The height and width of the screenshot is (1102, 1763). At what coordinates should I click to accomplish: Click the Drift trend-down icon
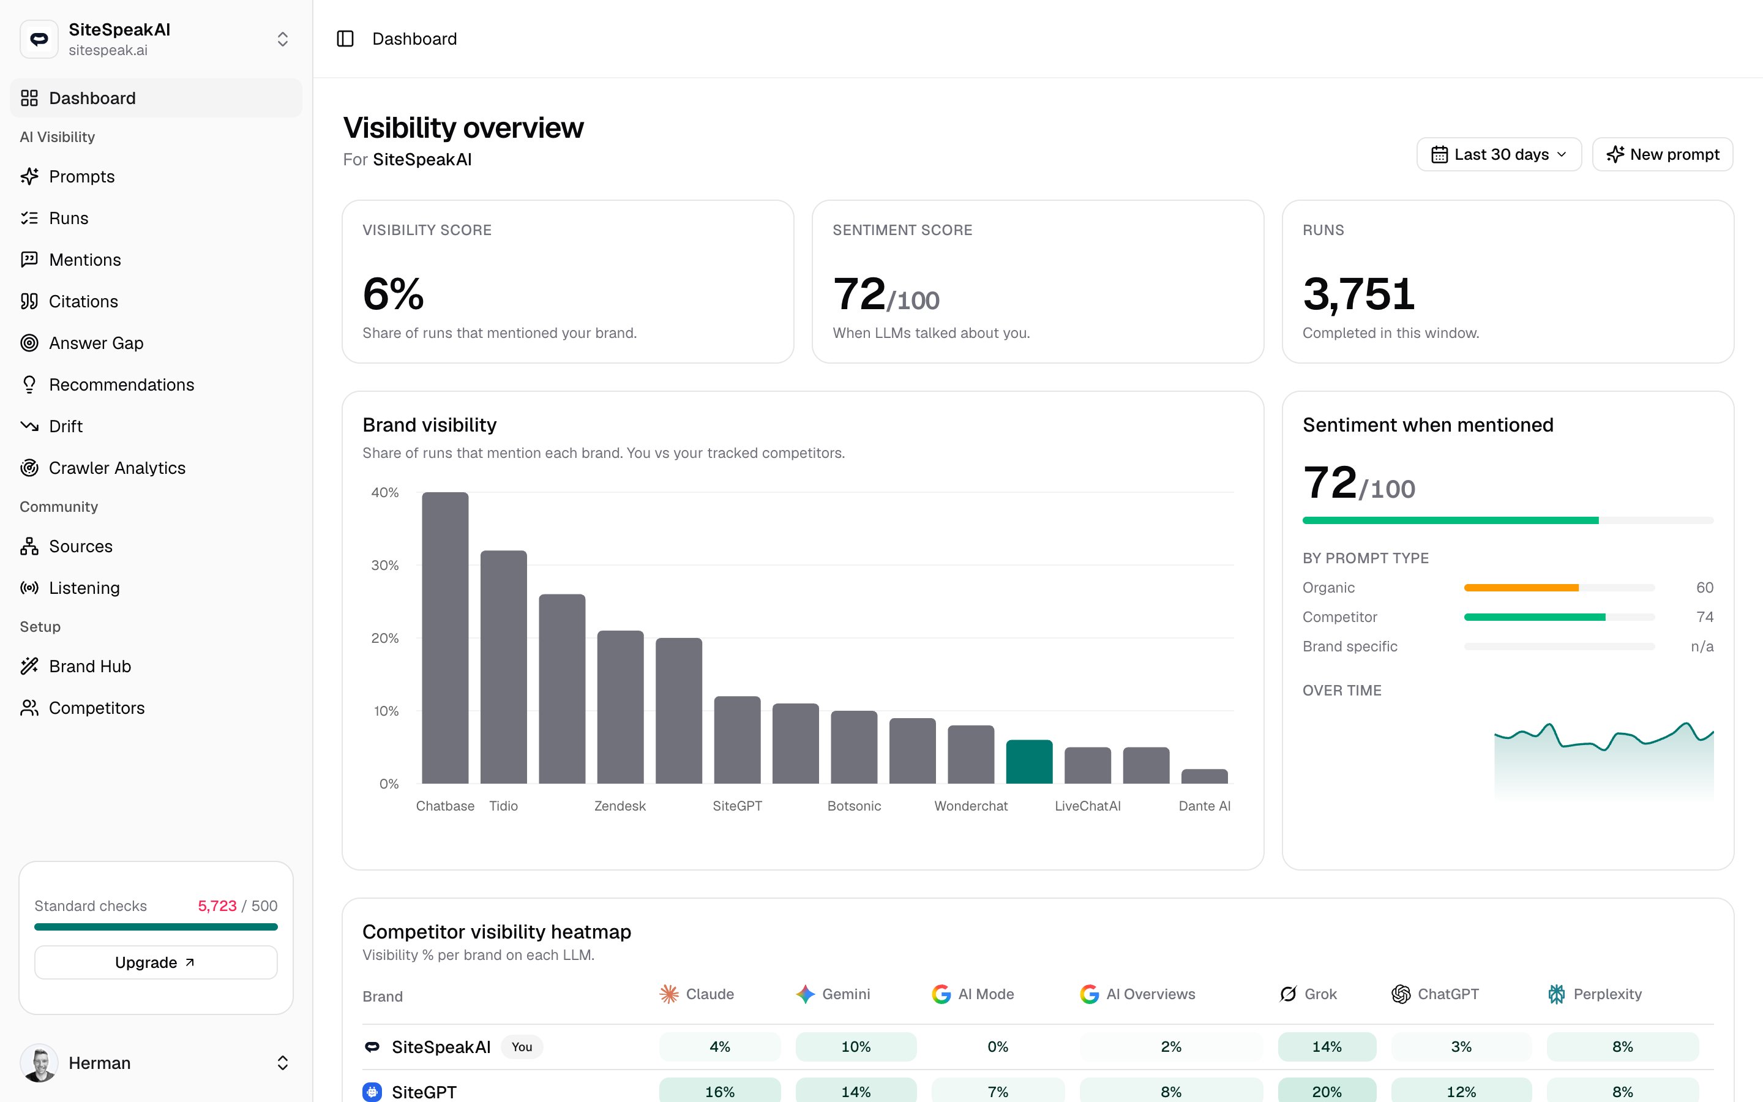(x=29, y=425)
